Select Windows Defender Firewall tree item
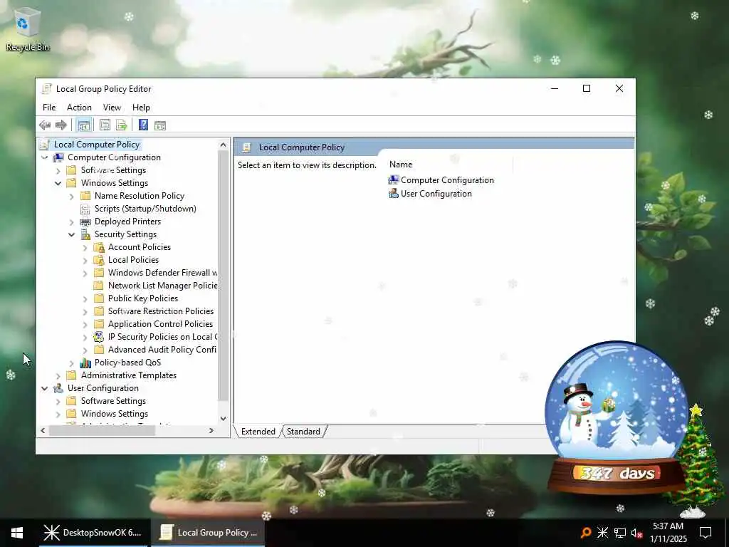729x547 pixels. (x=162, y=273)
